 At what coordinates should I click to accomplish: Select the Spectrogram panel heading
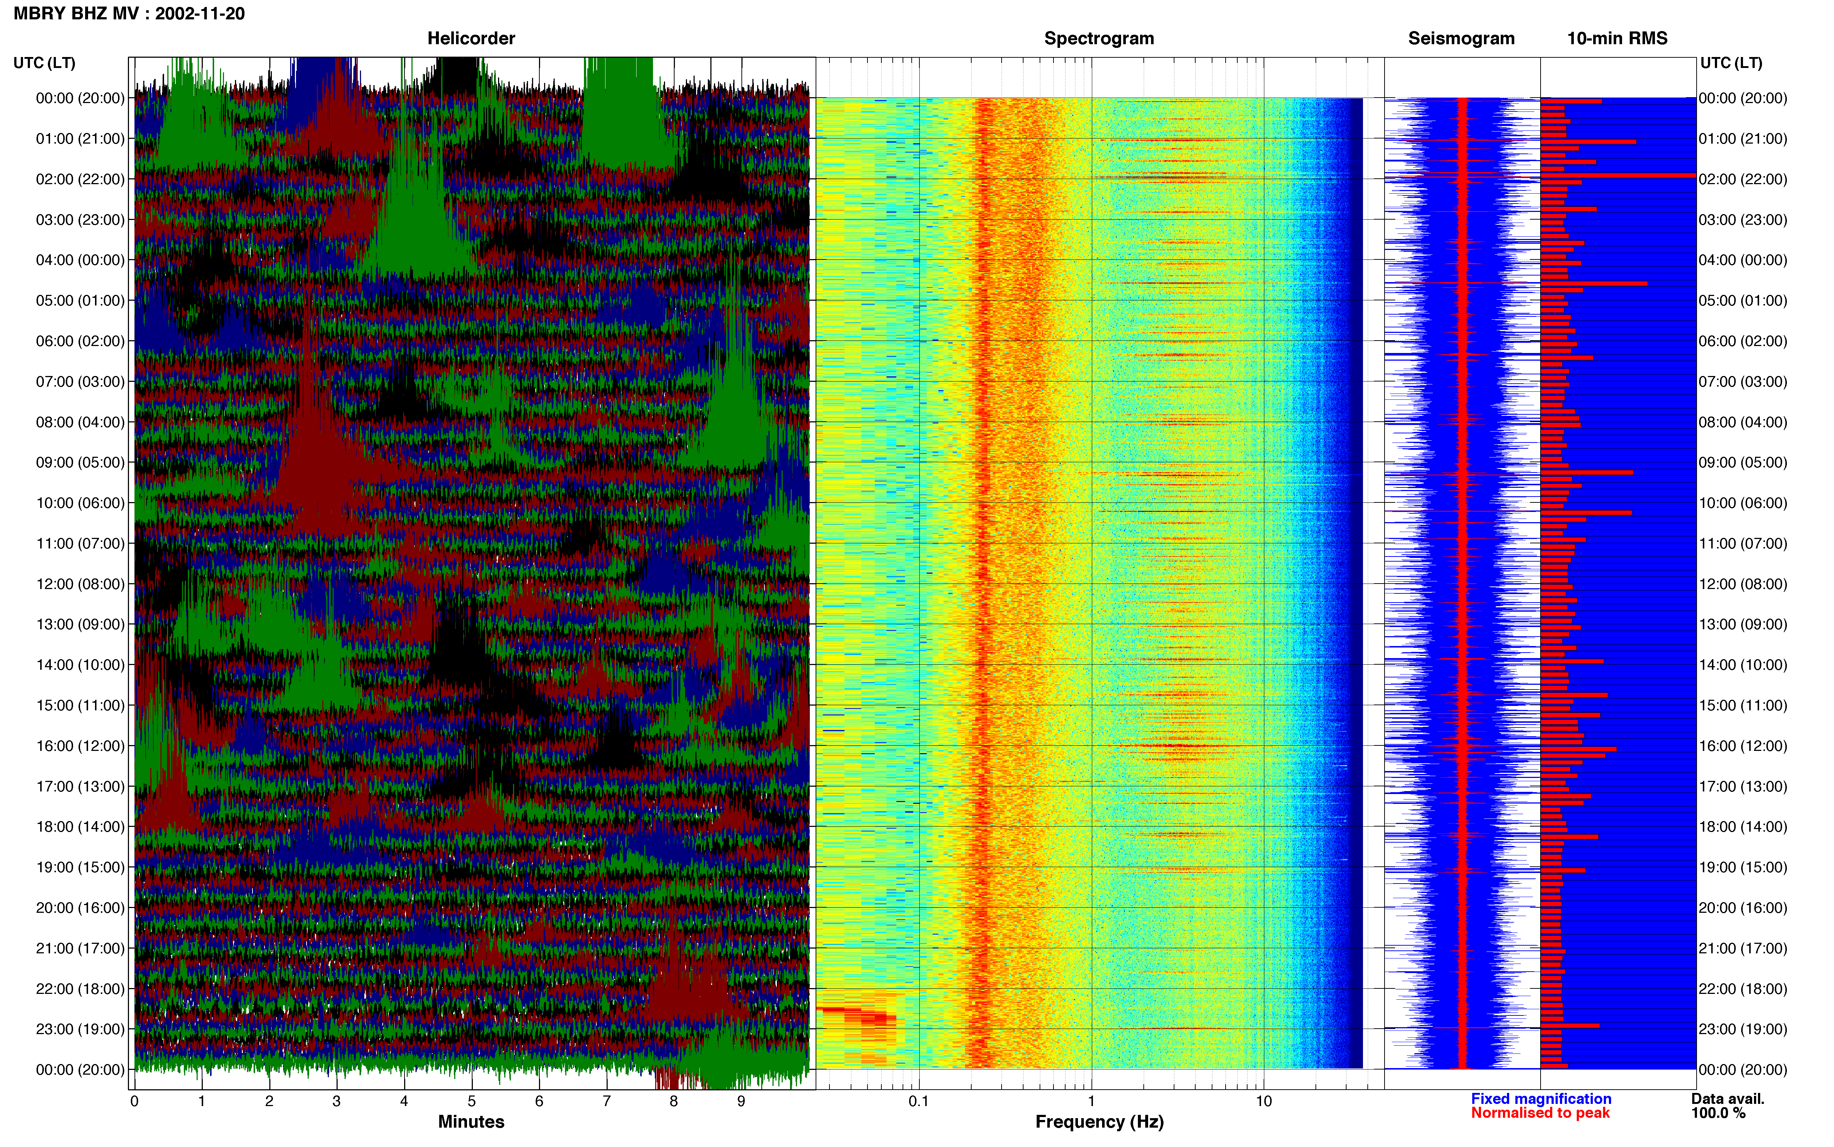pos(1099,39)
